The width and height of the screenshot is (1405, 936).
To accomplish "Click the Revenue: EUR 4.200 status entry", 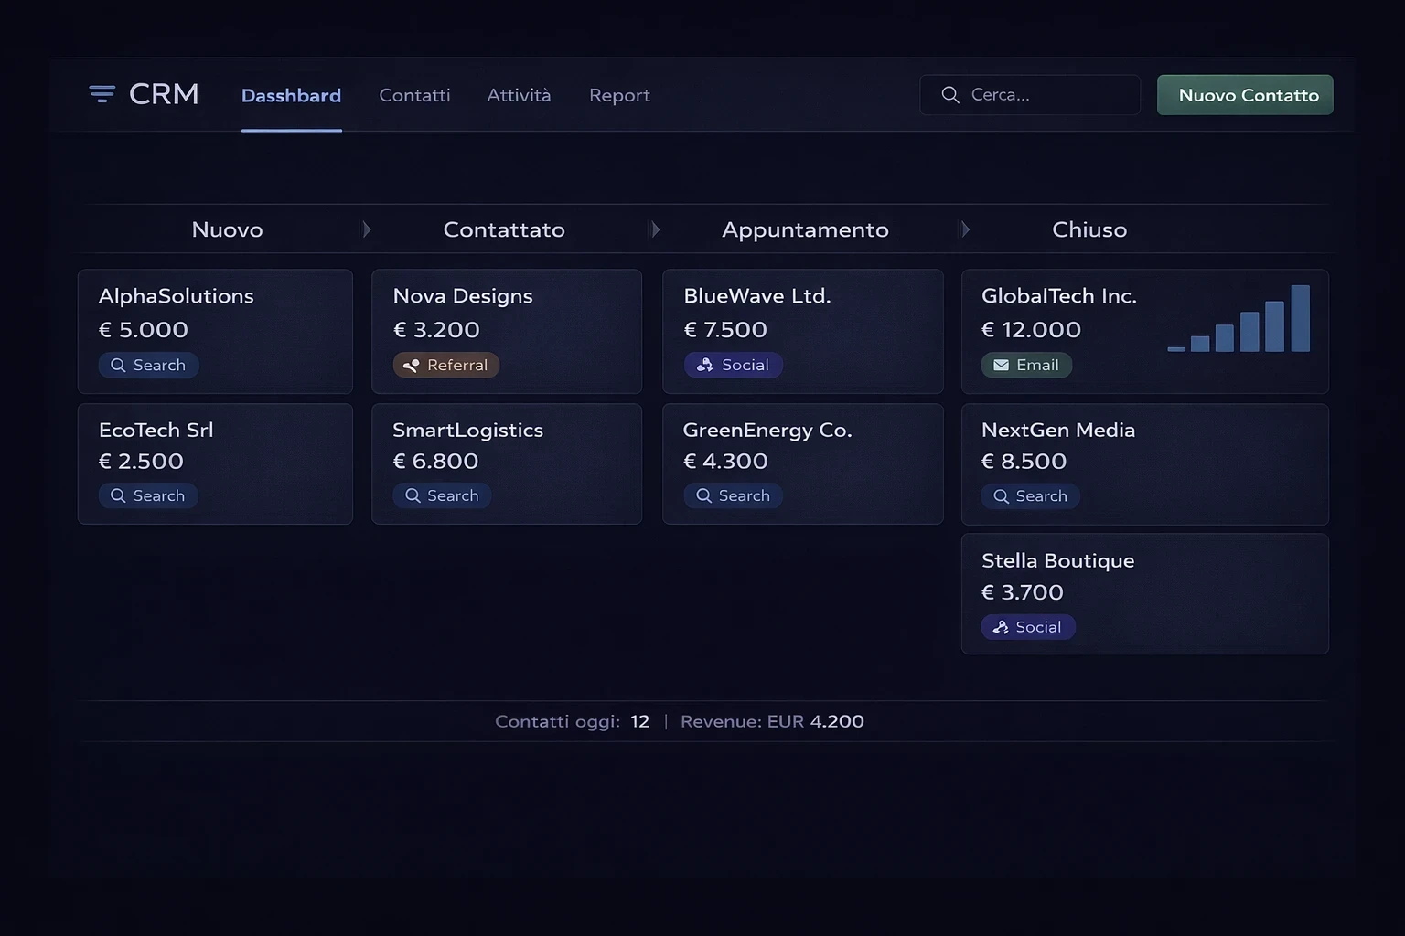I will coord(772,721).
